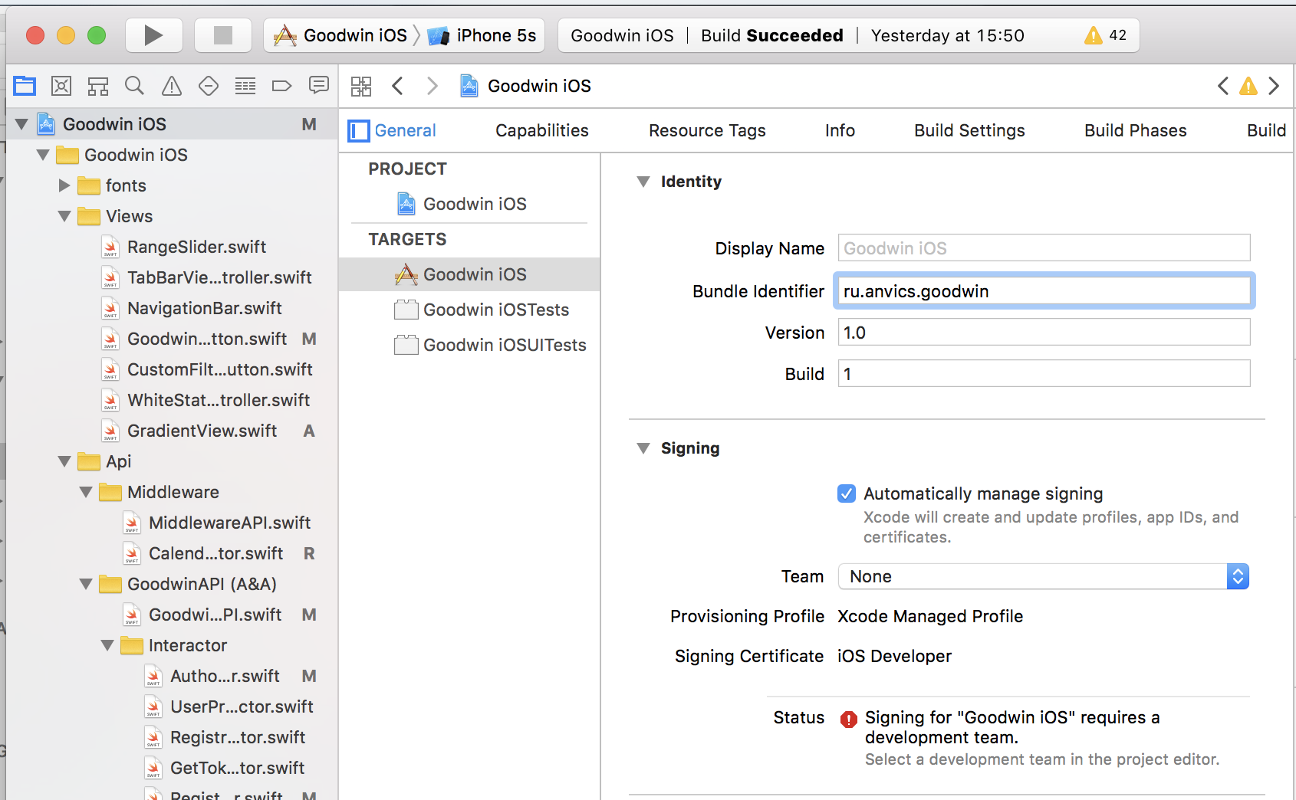
Task: Switch to the Resource Tags tab
Action: 707,131
